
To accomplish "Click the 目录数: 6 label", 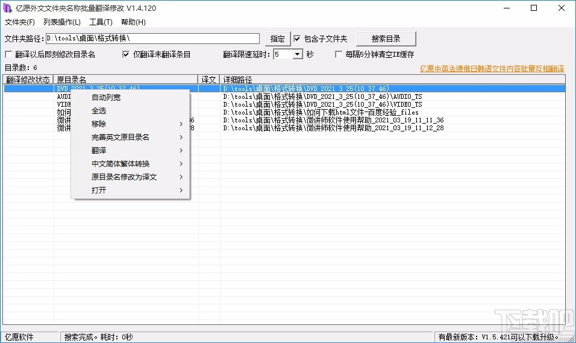I will coord(21,68).
